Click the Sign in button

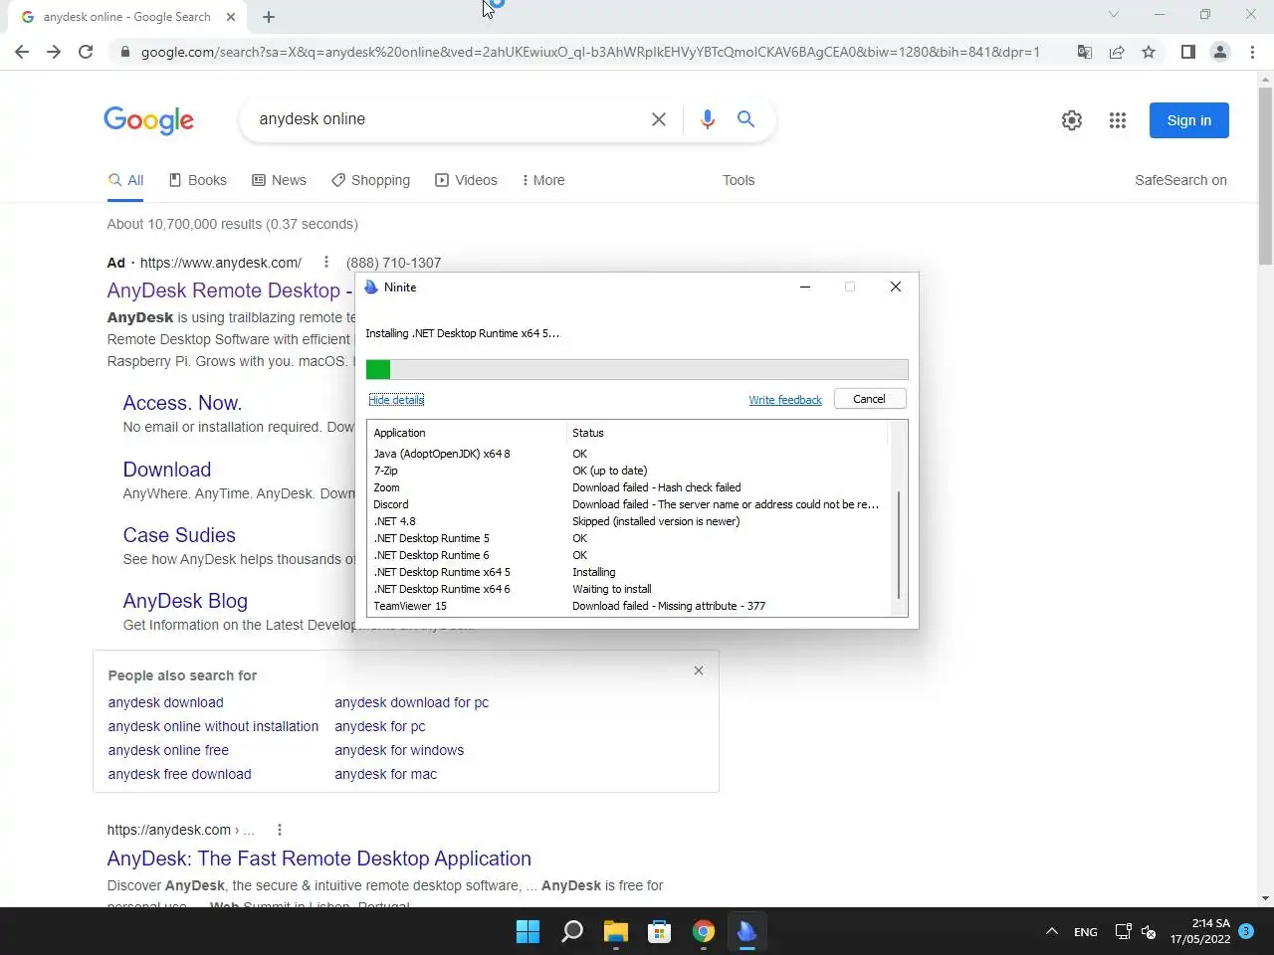click(x=1189, y=120)
